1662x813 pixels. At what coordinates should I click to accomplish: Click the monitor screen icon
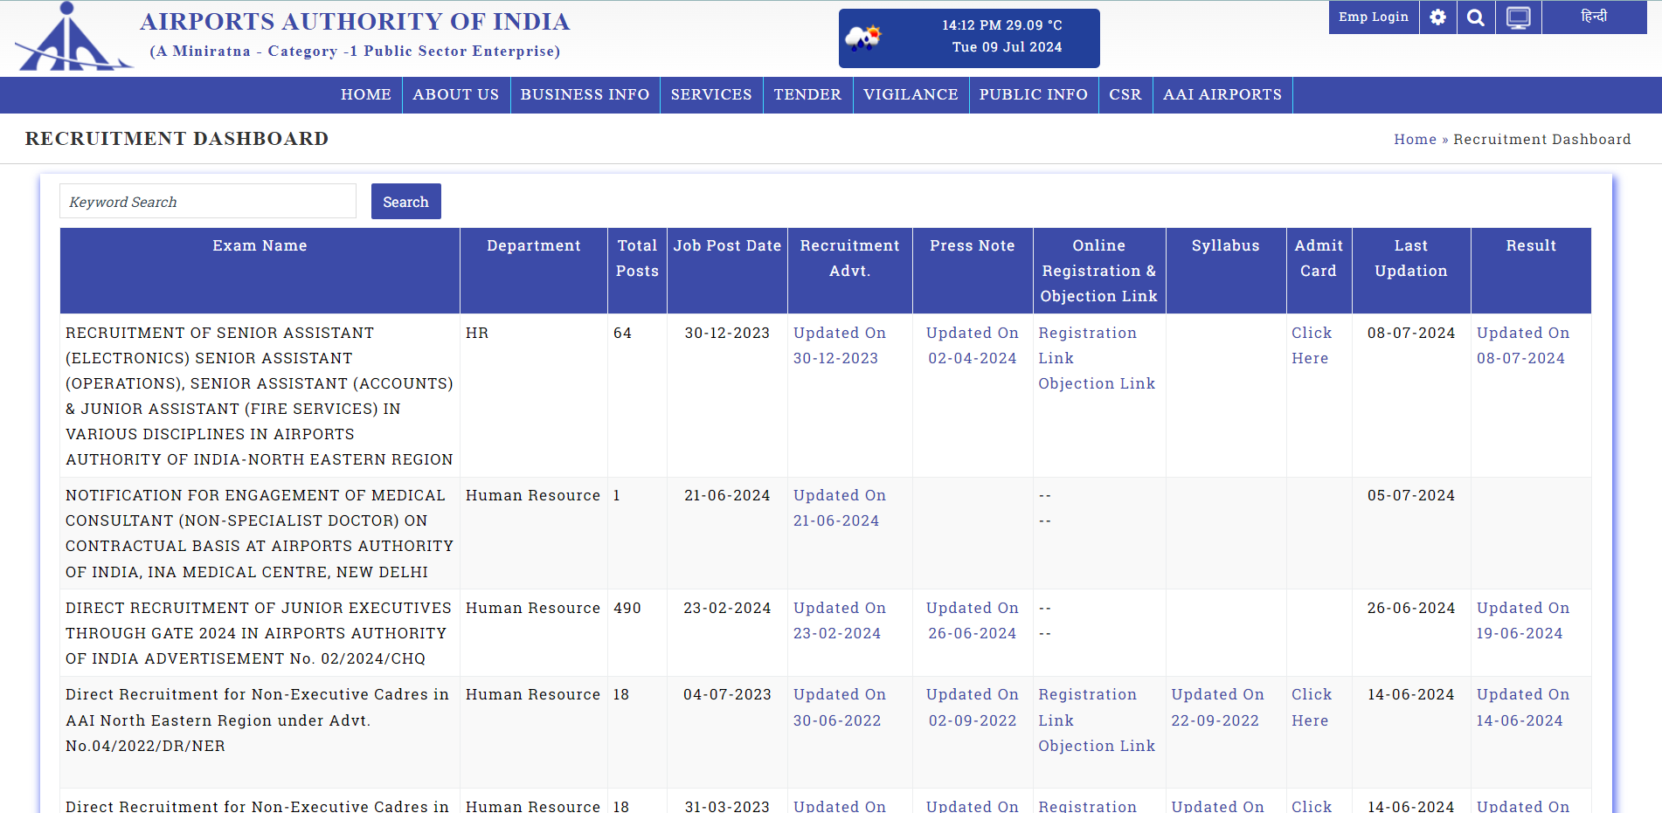coord(1519,17)
